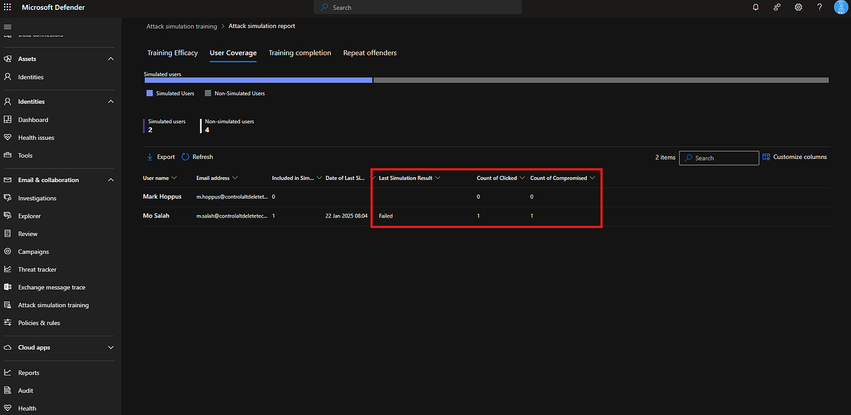Viewport: 851px width, 415px height.
Task: Click the Export button
Action: click(x=161, y=157)
